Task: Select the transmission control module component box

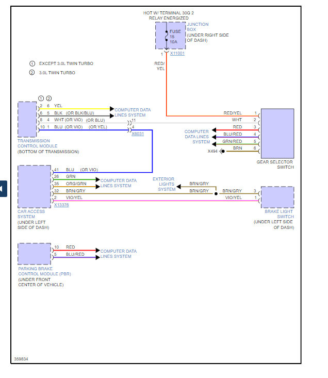Action: coord(27,119)
